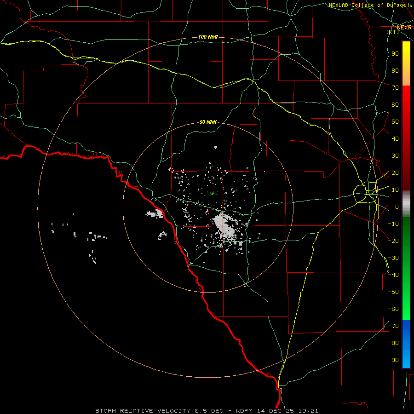Click the 50 NMI range ring label
The height and width of the screenshot is (414, 414).
208,122
